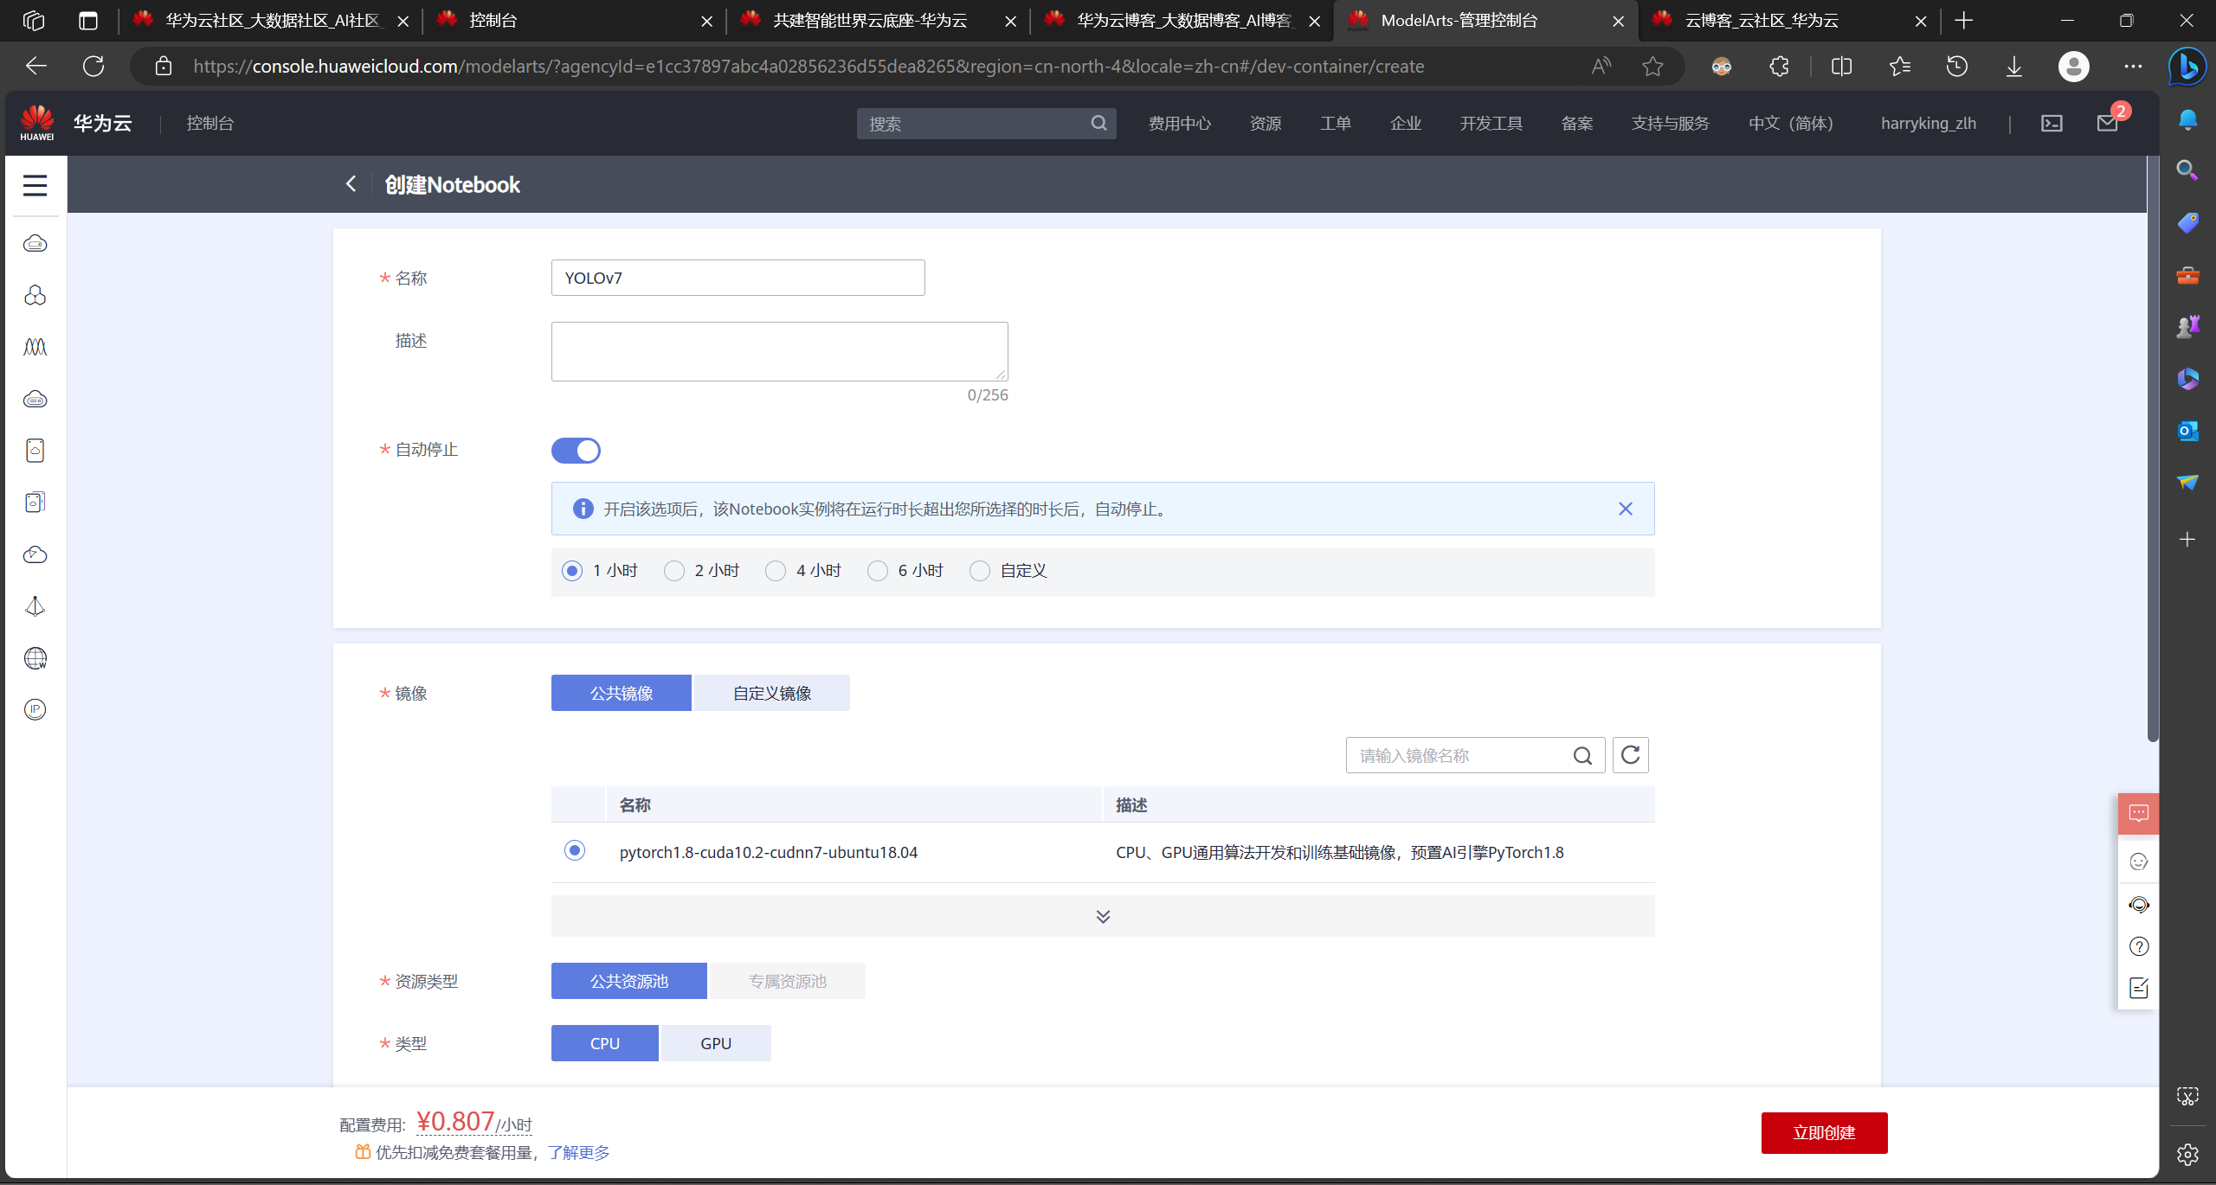Close the auto-stop info banner

tap(1625, 509)
